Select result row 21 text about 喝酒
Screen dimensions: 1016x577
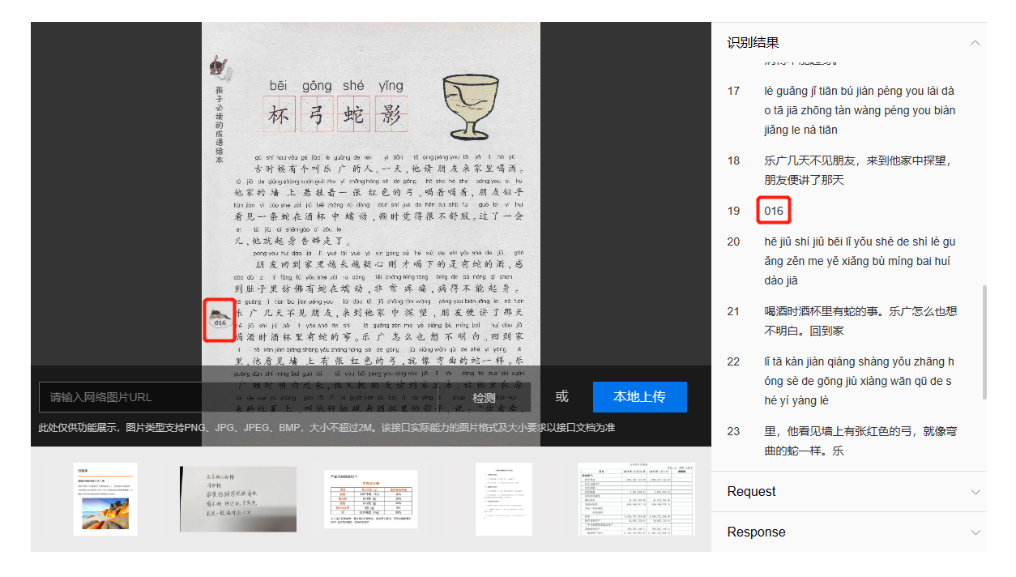click(860, 321)
